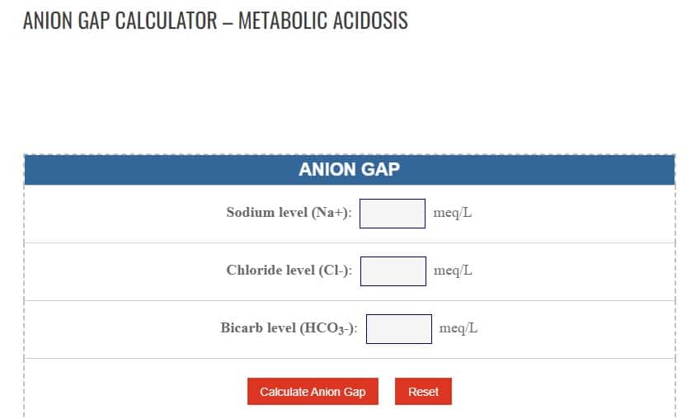The width and height of the screenshot is (696, 419).
Task: Click meq/L unit beside Sodium field
Action: point(452,213)
